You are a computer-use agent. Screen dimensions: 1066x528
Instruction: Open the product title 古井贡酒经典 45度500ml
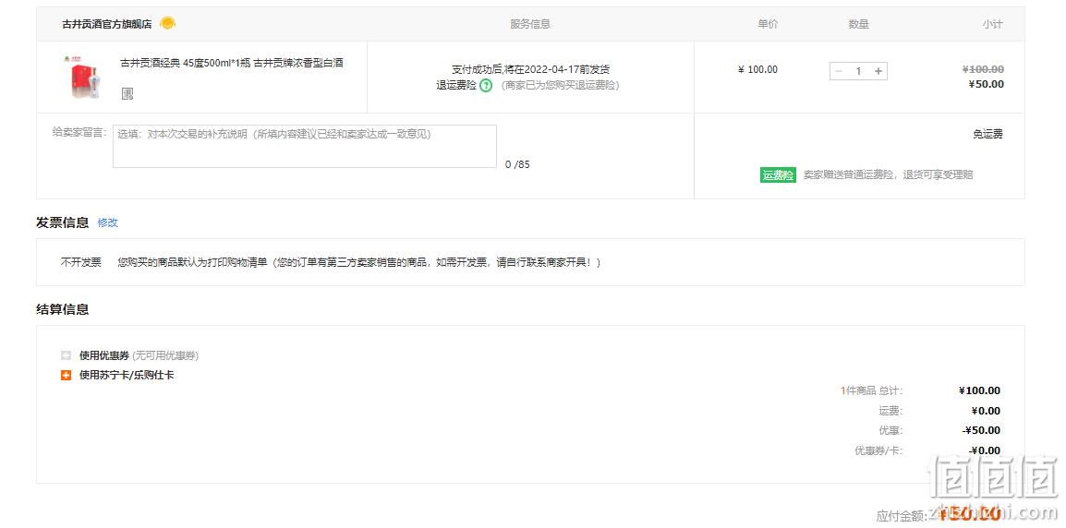click(232, 63)
